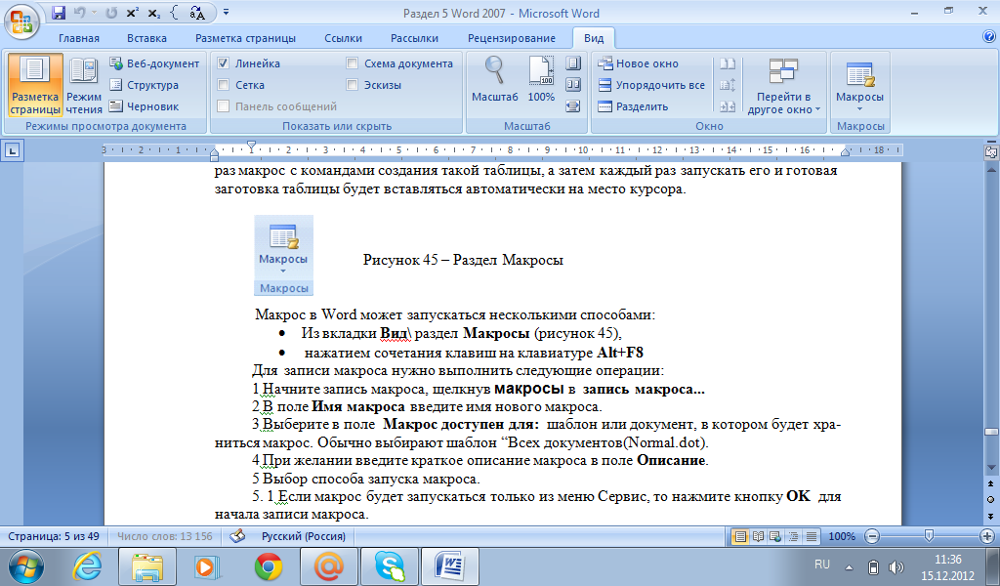Click the Разметка страницы view mode icon
Screen dimensions: 1000x586
[x=35, y=86]
